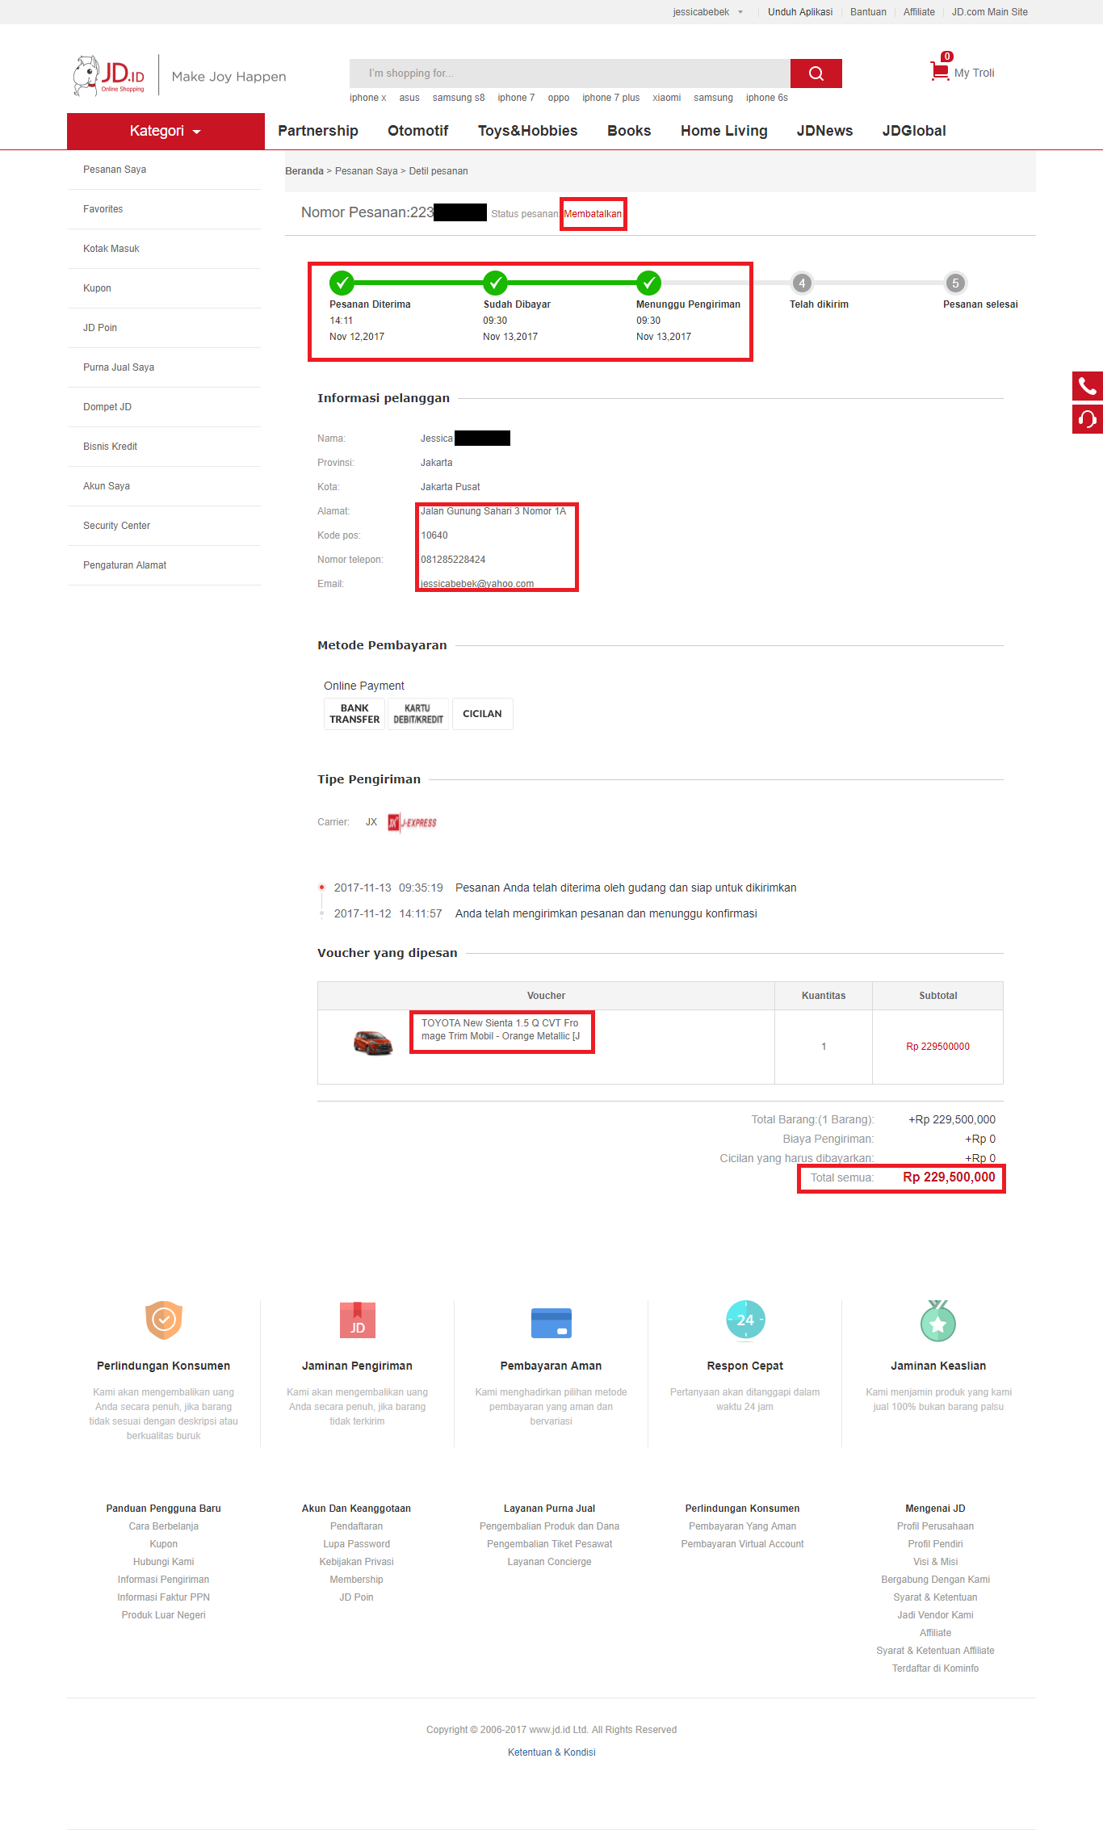1103x1830 pixels.
Task: Open the jessicabebek account dropdown
Action: click(708, 12)
